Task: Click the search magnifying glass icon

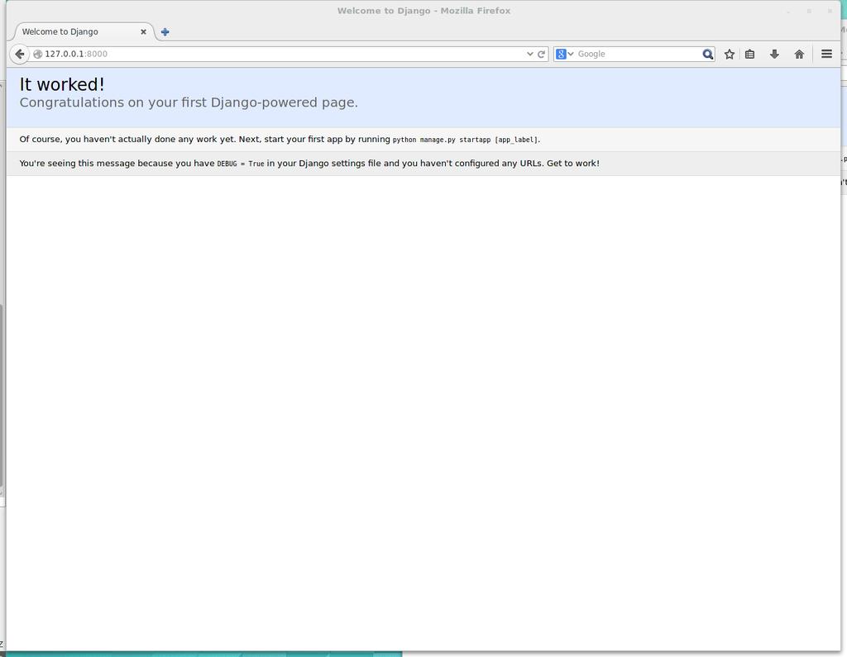Action: click(708, 54)
